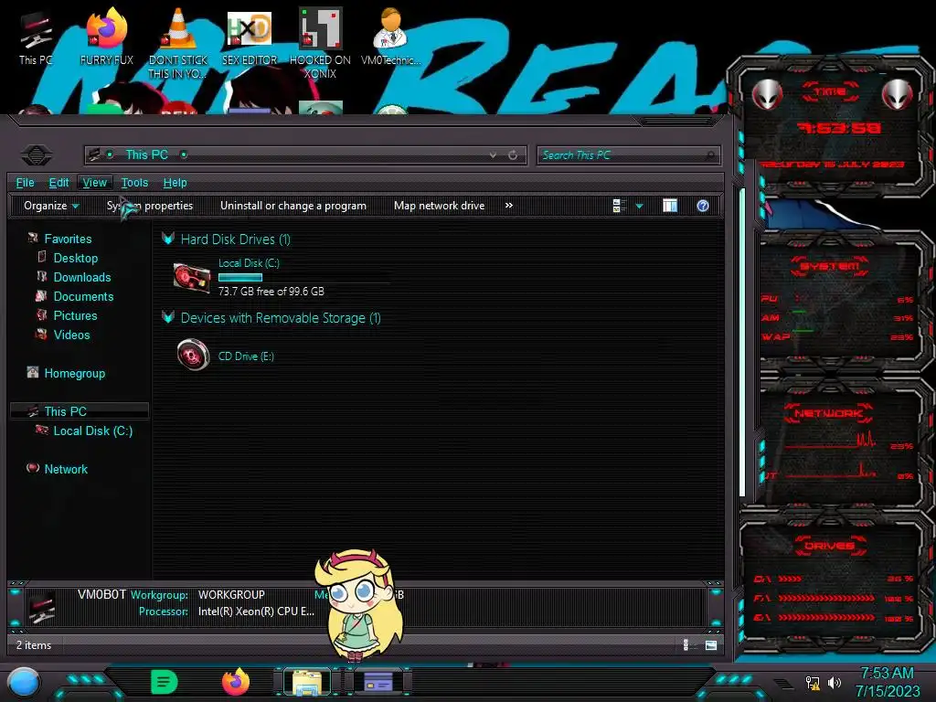Select Videos in Favorites
The image size is (936, 702).
click(71, 335)
